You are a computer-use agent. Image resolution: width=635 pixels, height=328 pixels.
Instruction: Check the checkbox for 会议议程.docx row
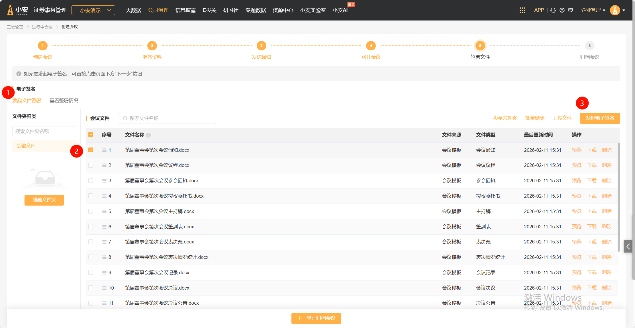coord(91,165)
